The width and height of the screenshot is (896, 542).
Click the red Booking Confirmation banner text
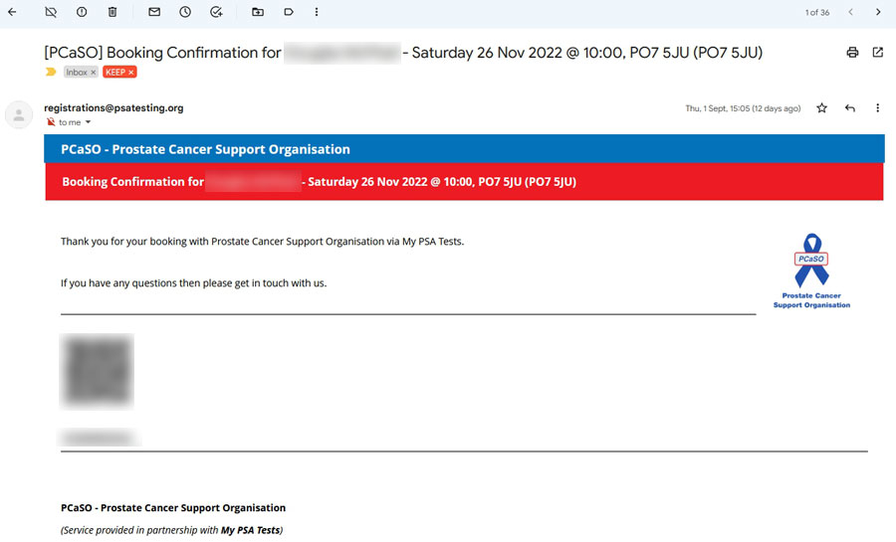(319, 181)
